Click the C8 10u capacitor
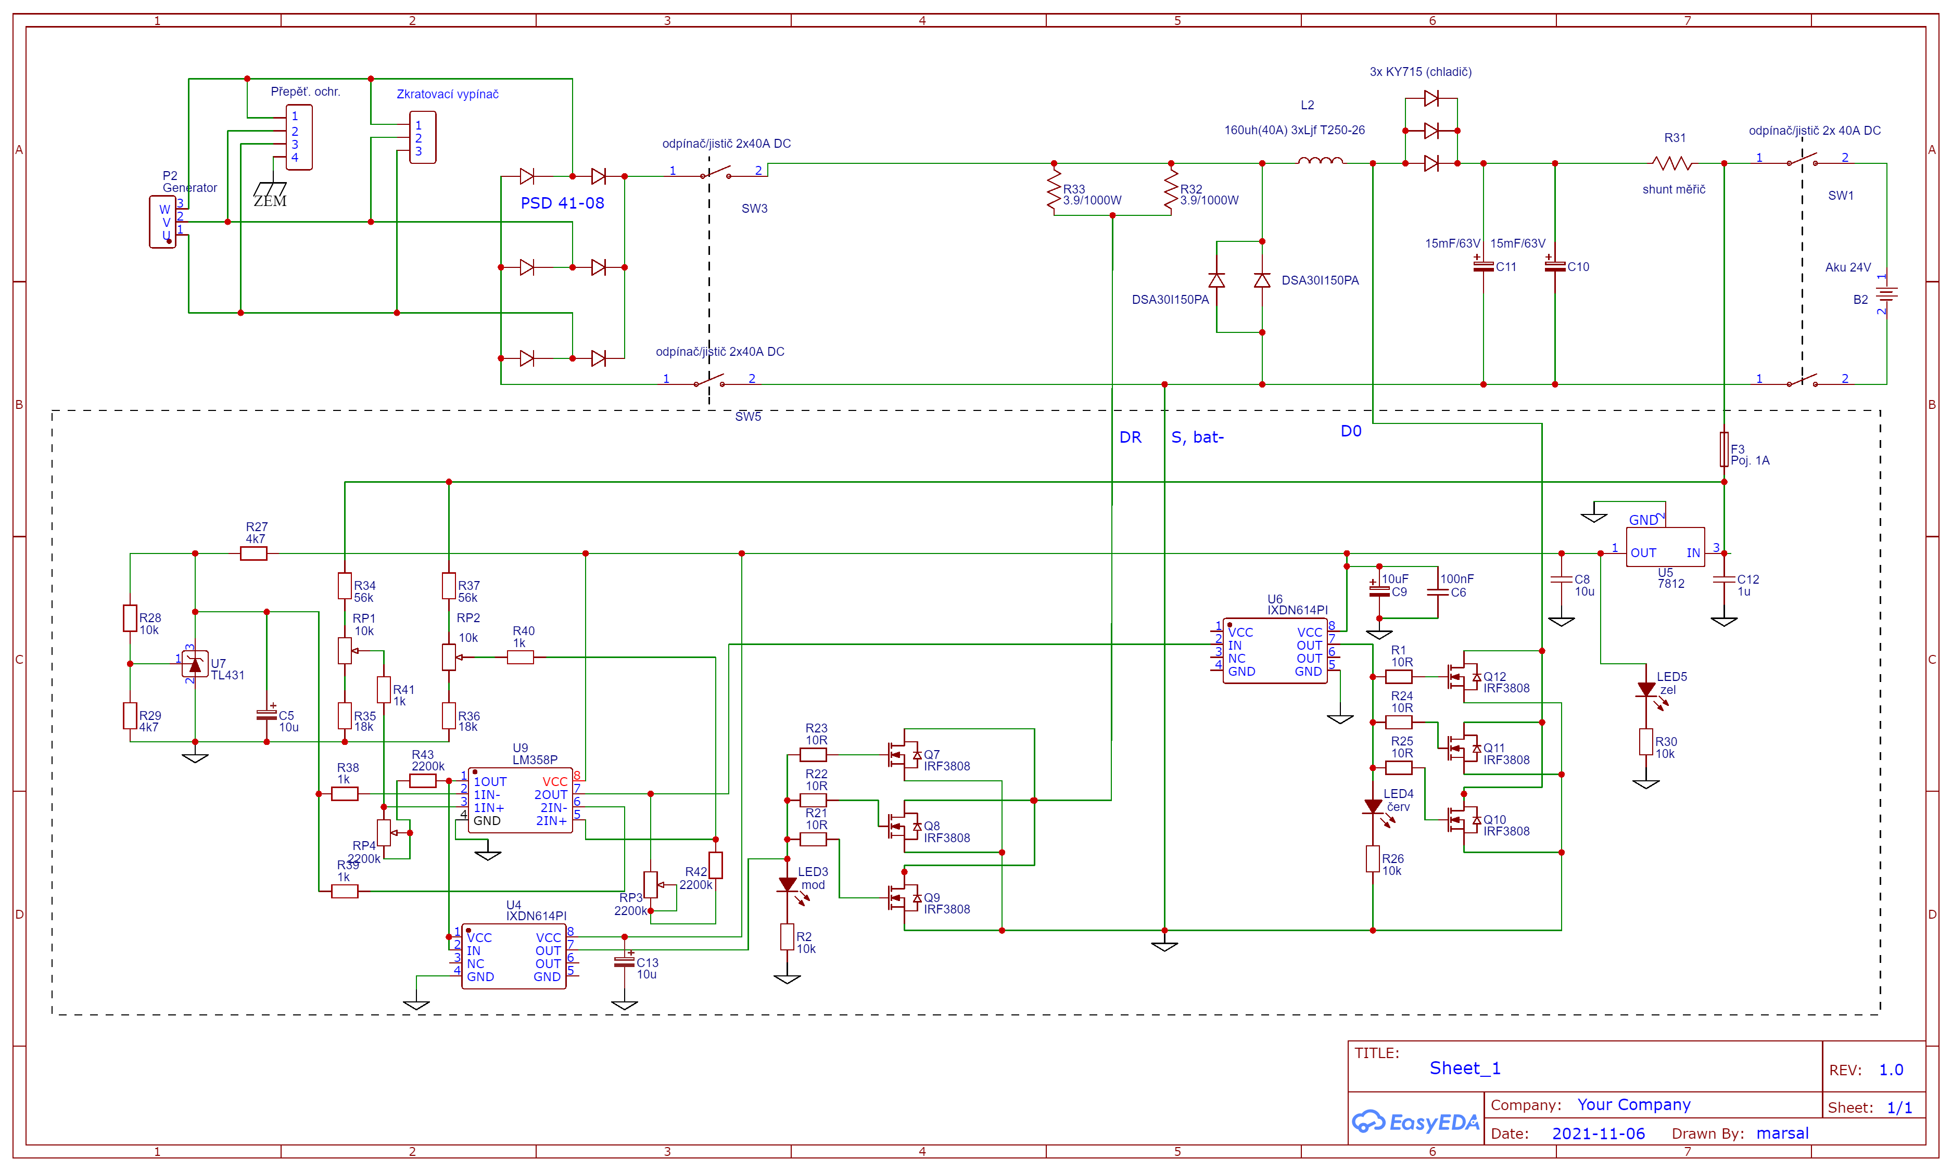The width and height of the screenshot is (1952, 1172). [1562, 579]
